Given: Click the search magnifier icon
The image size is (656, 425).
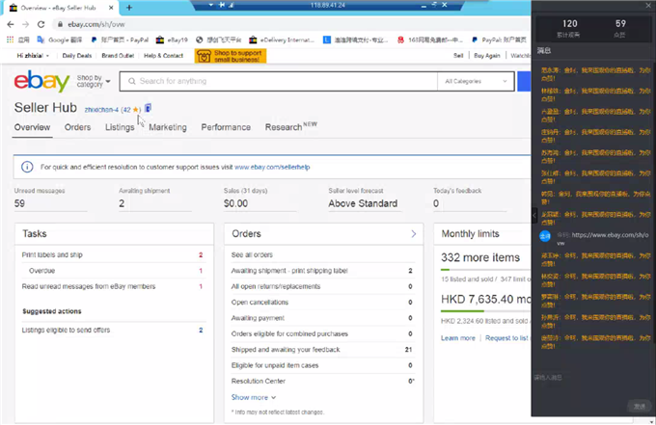Looking at the screenshot, I should [x=132, y=81].
